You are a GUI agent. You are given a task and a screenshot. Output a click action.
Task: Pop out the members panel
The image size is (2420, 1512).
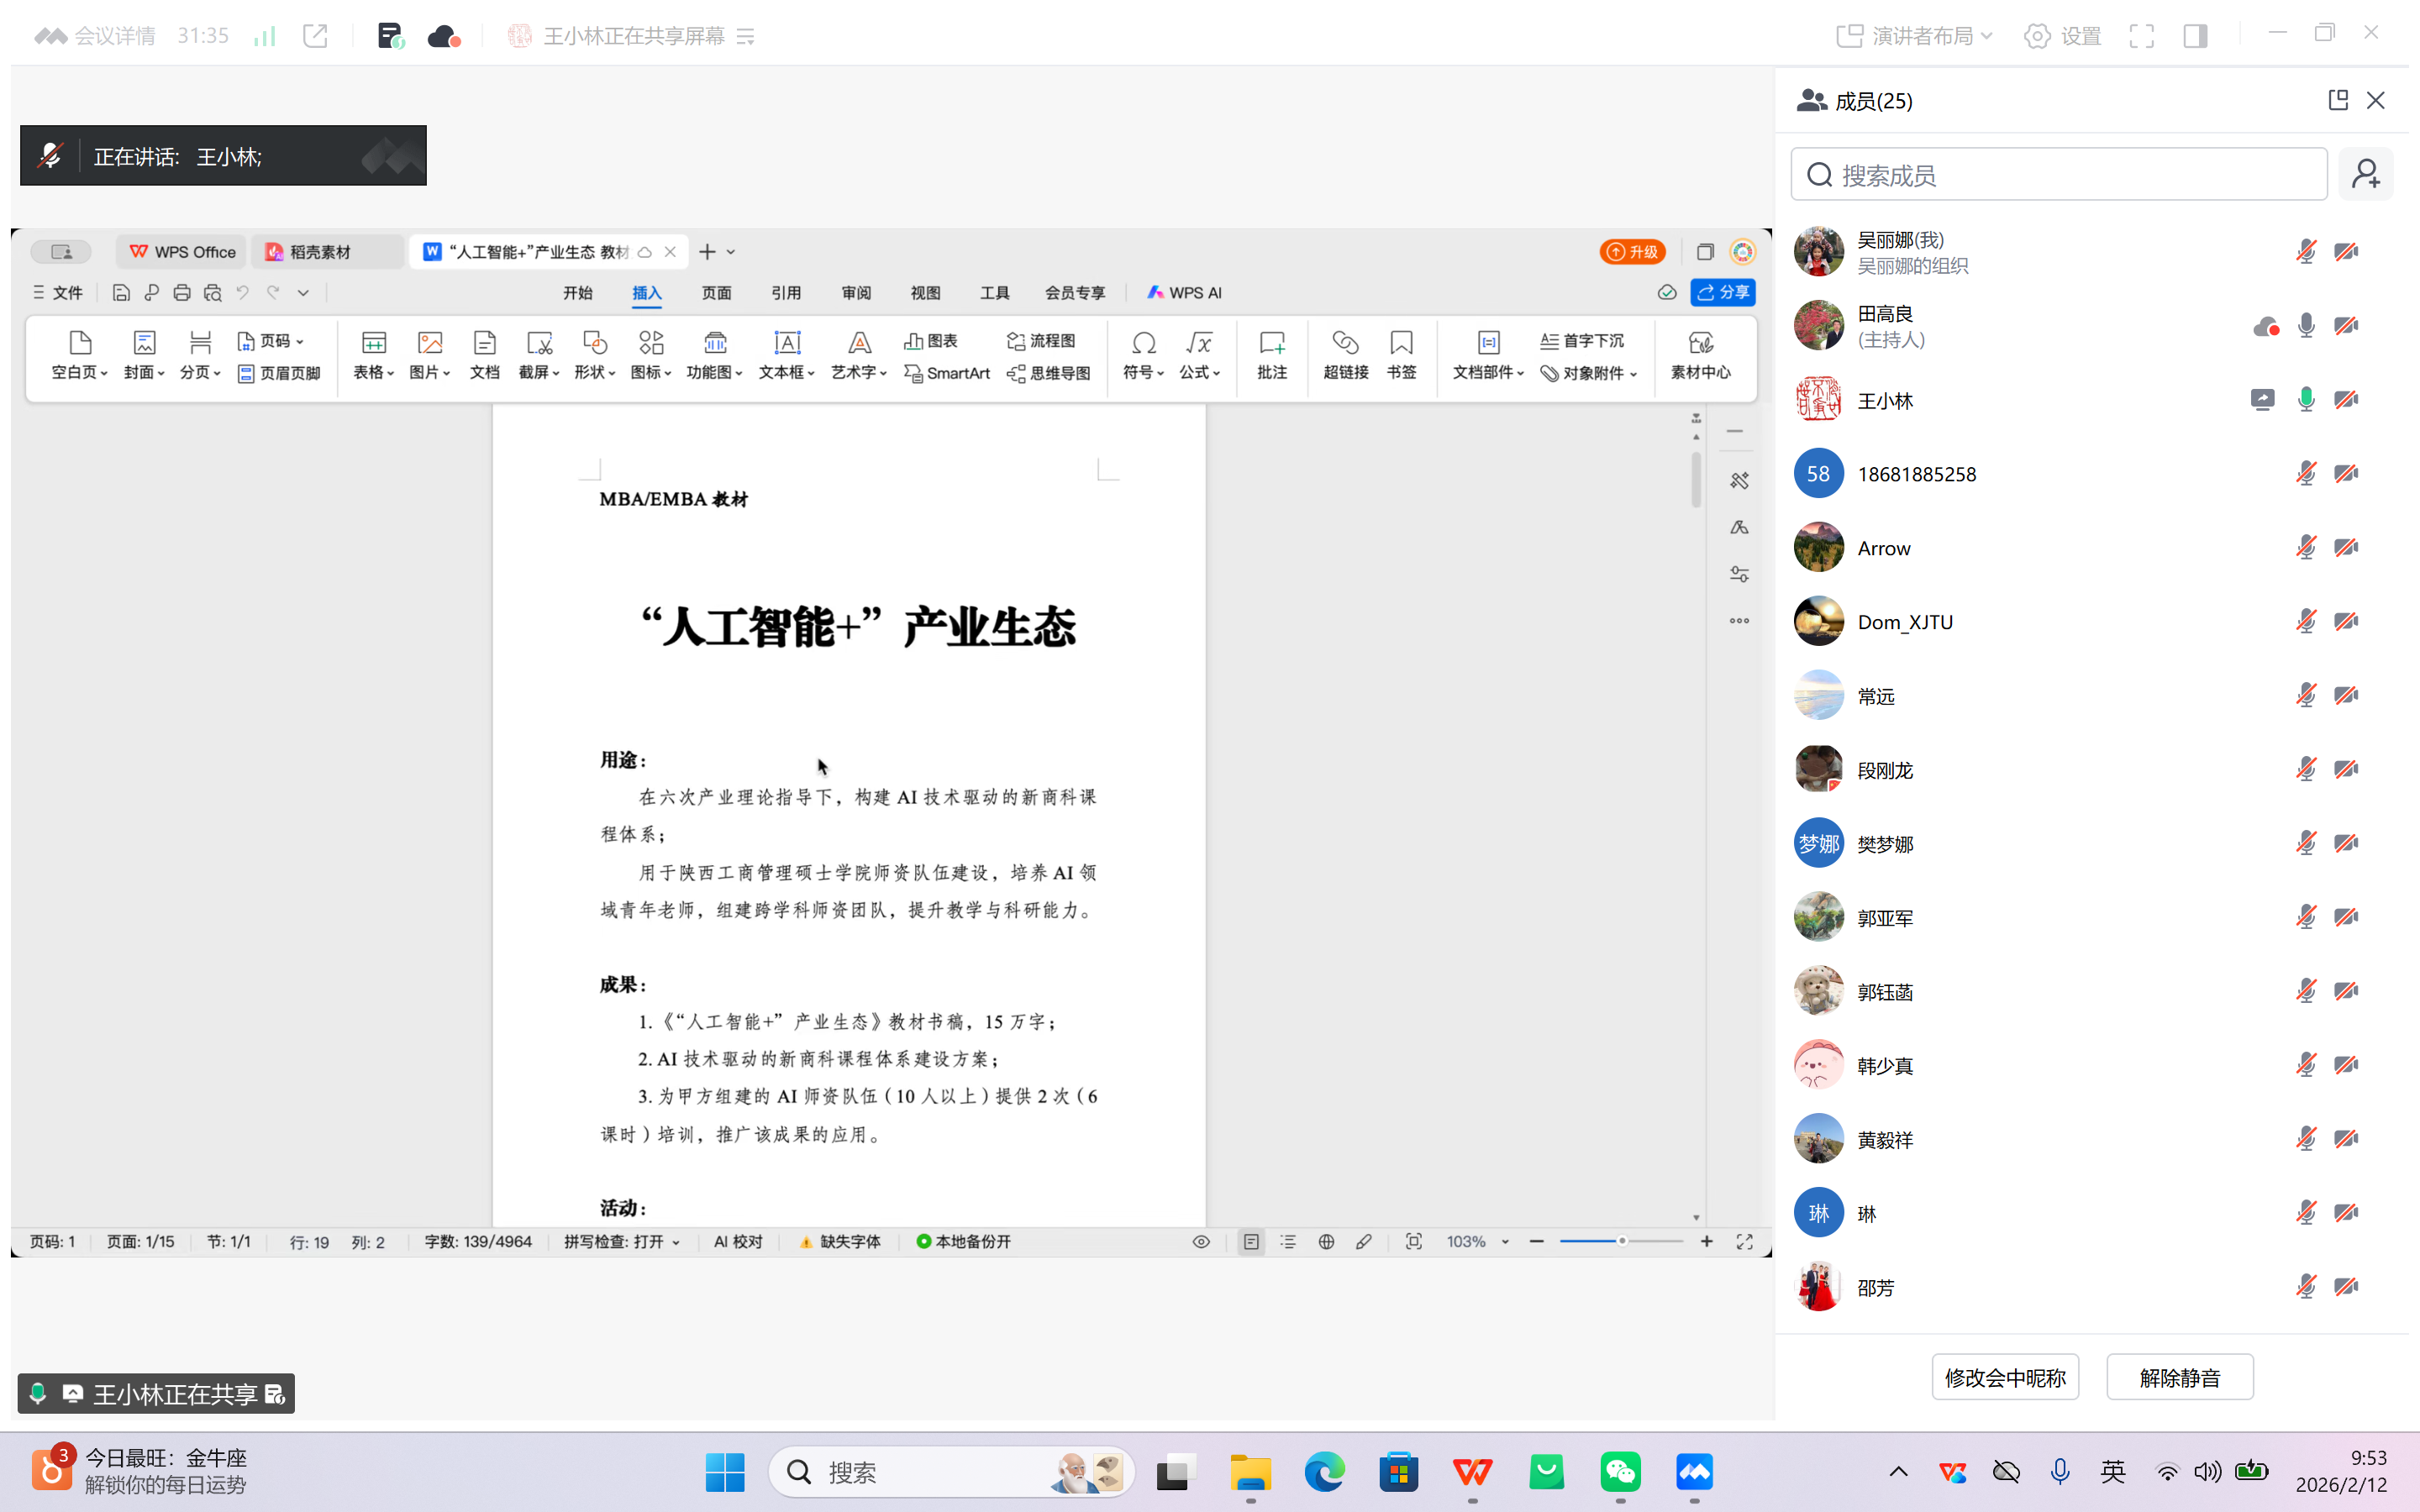[2337, 100]
